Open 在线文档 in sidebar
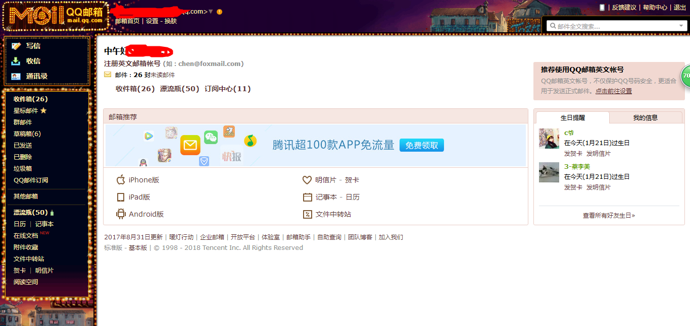Viewport: 690px width, 326px height. pos(26,235)
